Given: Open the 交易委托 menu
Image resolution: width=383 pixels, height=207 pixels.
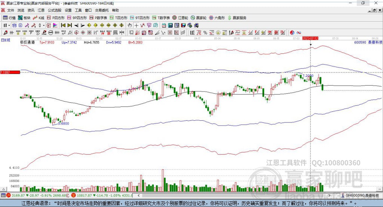Looking at the screenshot, I should (x=102, y=10).
